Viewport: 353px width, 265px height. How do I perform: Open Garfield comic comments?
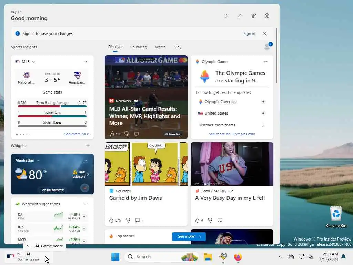138,220
